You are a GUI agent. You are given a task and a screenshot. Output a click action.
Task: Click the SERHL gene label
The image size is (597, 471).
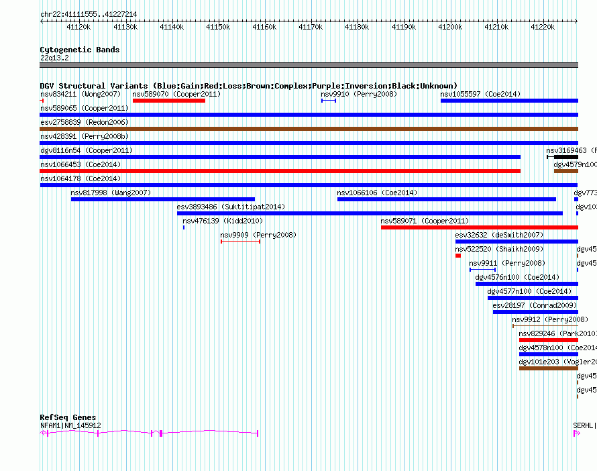pyautogui.click(x=584, y=425)
